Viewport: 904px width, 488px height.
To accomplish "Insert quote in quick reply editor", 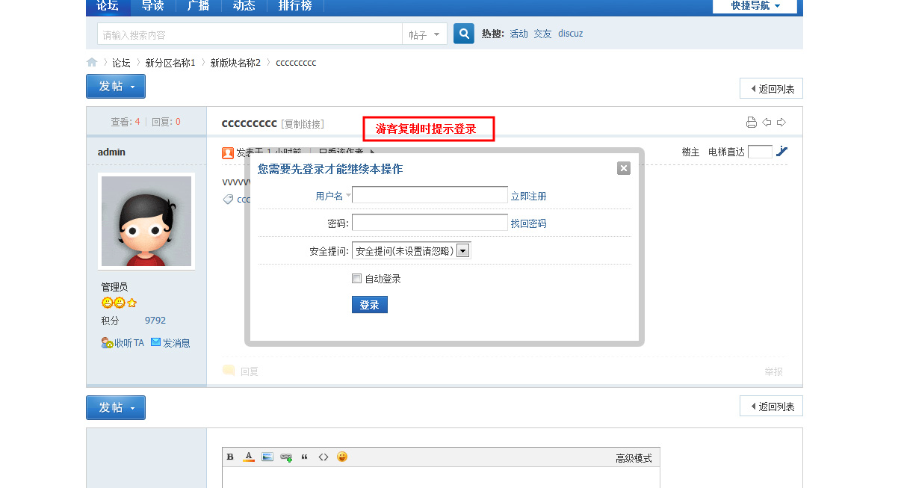I will coord(304,457).
